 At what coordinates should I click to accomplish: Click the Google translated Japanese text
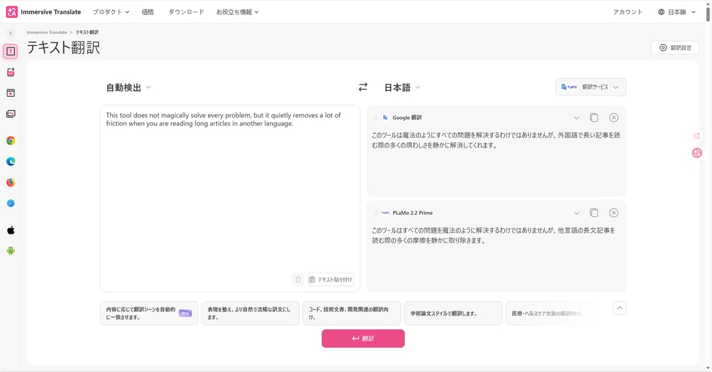point(495,140)
